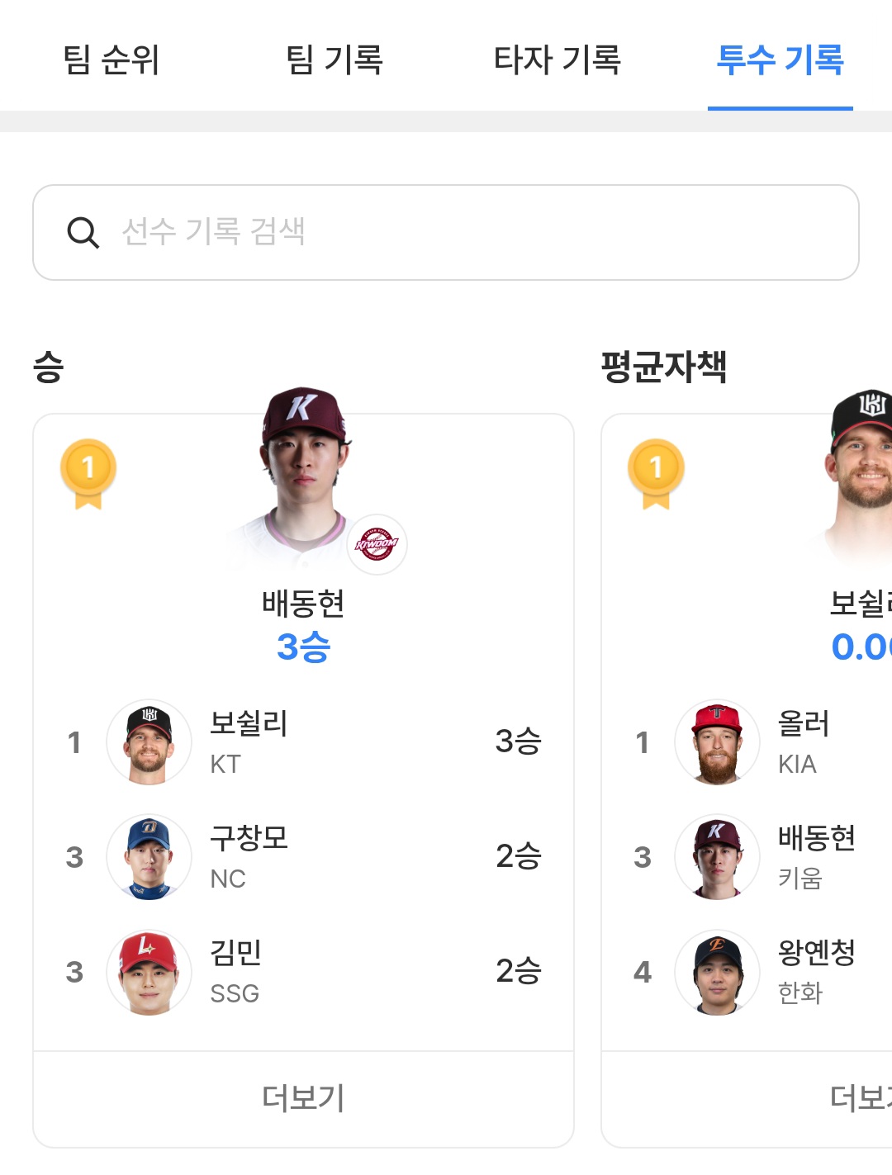
Task: Open 보쉴리 KT player avatar in wins list
Action: click(149, 741)
